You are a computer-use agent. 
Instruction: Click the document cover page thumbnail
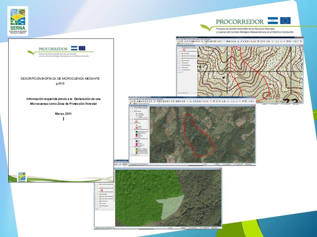pyautogui.click(x=61, y=111)
